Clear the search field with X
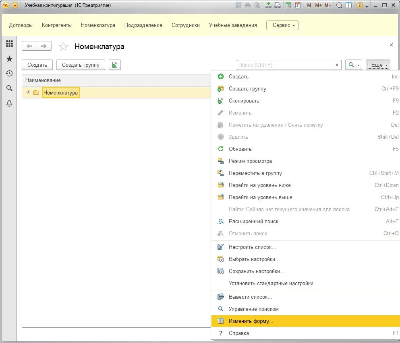This screenshot has width=400, height=343. click(337, 65)
